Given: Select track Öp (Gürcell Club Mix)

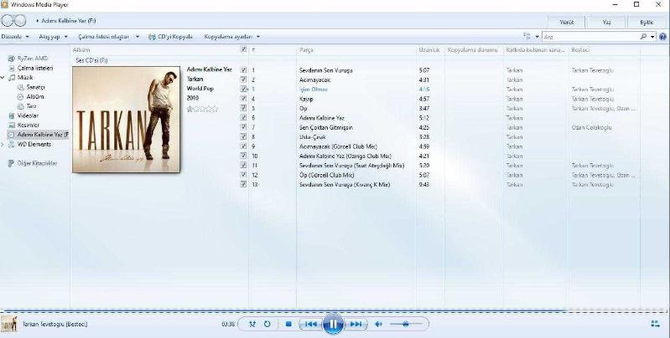Looking at the screenshot, I should pyautogui.click(x=327, y=175).
